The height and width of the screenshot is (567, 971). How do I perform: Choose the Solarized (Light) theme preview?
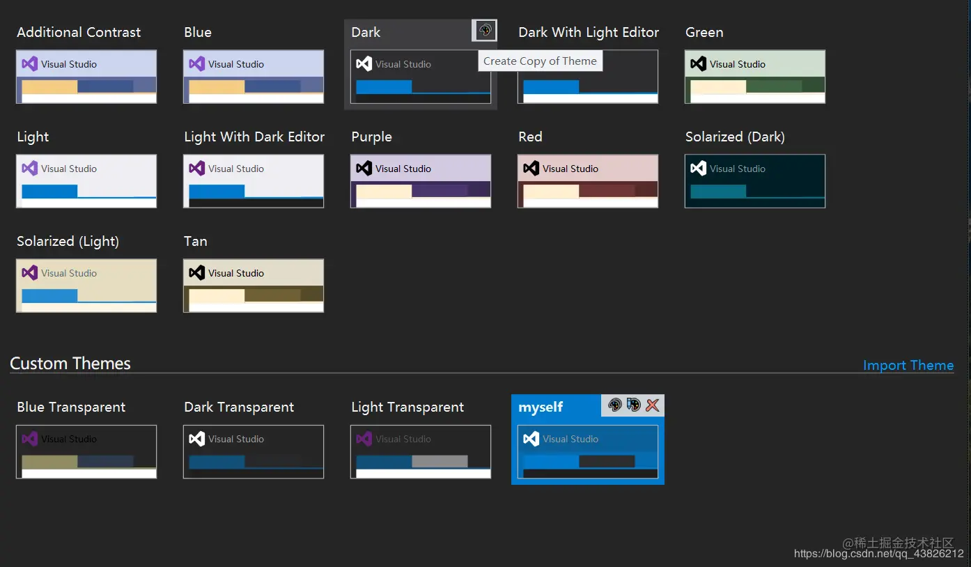pyautogui.click(x=86, y=286)
